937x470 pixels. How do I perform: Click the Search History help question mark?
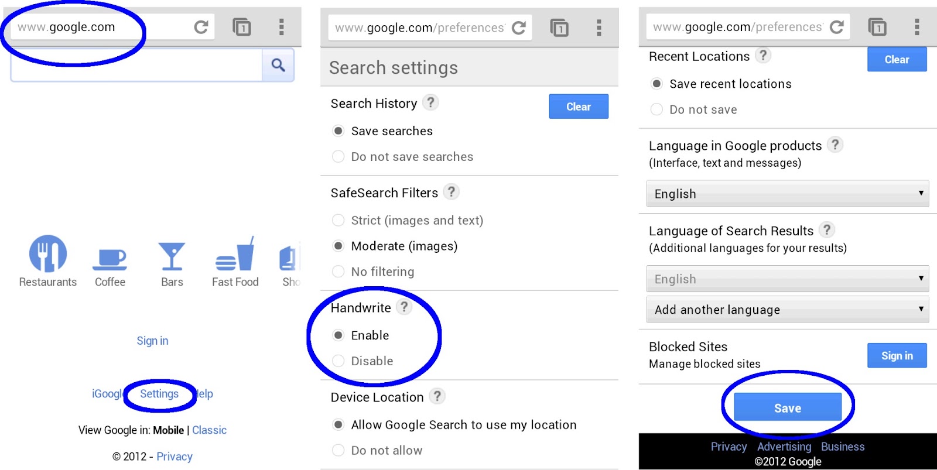(x=430, y=102)
